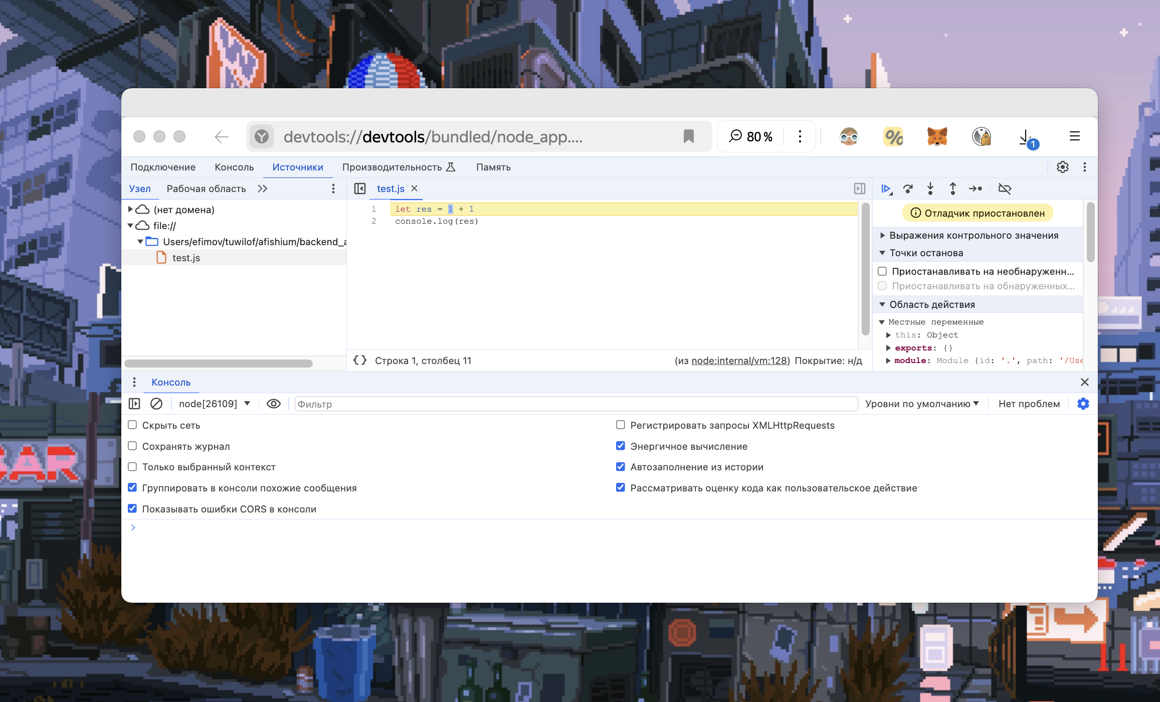Viewport: 1160px width, 702px height.
Task: Step out of current function
Action: pyautogui.click(x=953, y=189)
